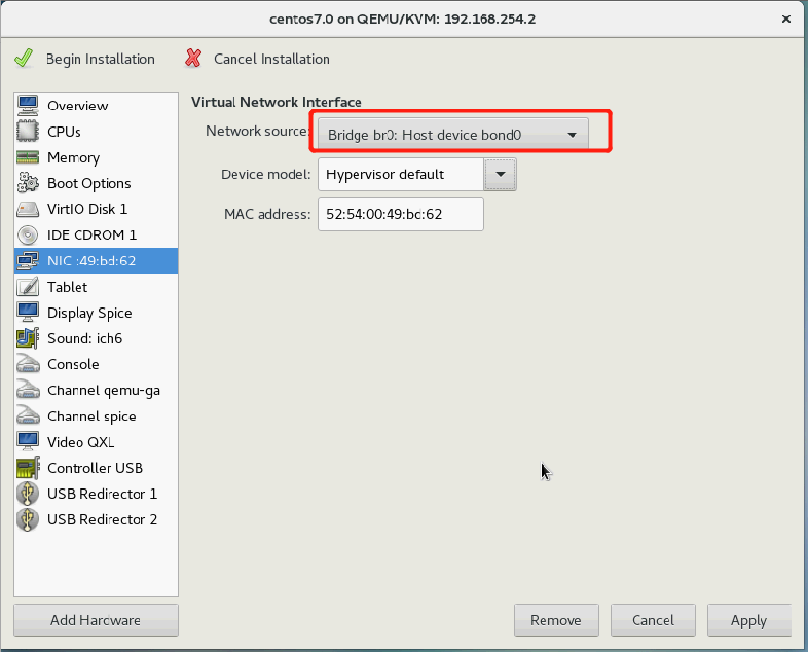The height and width of the screenshot is (652, 808).
Task: Select the USB Redirector 1 icon
Action: click(27, 494)
